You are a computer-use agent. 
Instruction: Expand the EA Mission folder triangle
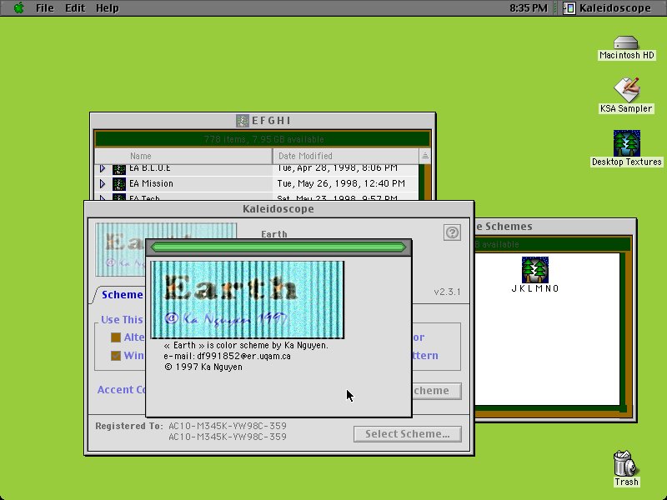tap(102, 183)
